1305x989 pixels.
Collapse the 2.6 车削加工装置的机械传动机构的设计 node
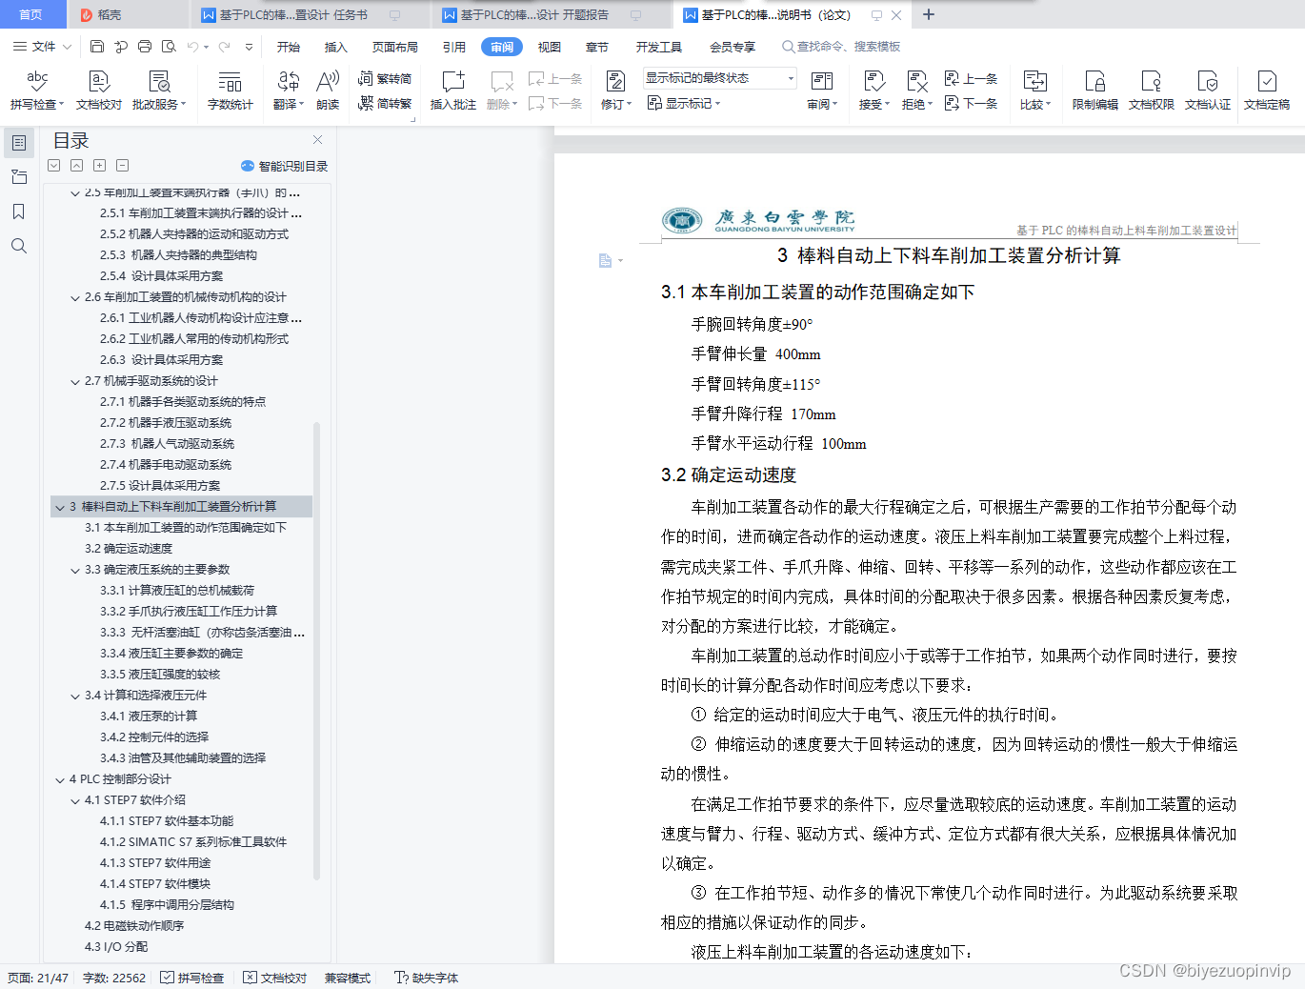pyautogui.click(x=75, y=297)
